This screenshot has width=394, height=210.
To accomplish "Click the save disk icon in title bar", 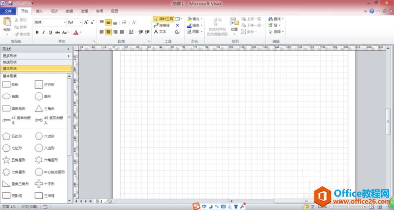I will pyautogui.click(x=10, y=3).
